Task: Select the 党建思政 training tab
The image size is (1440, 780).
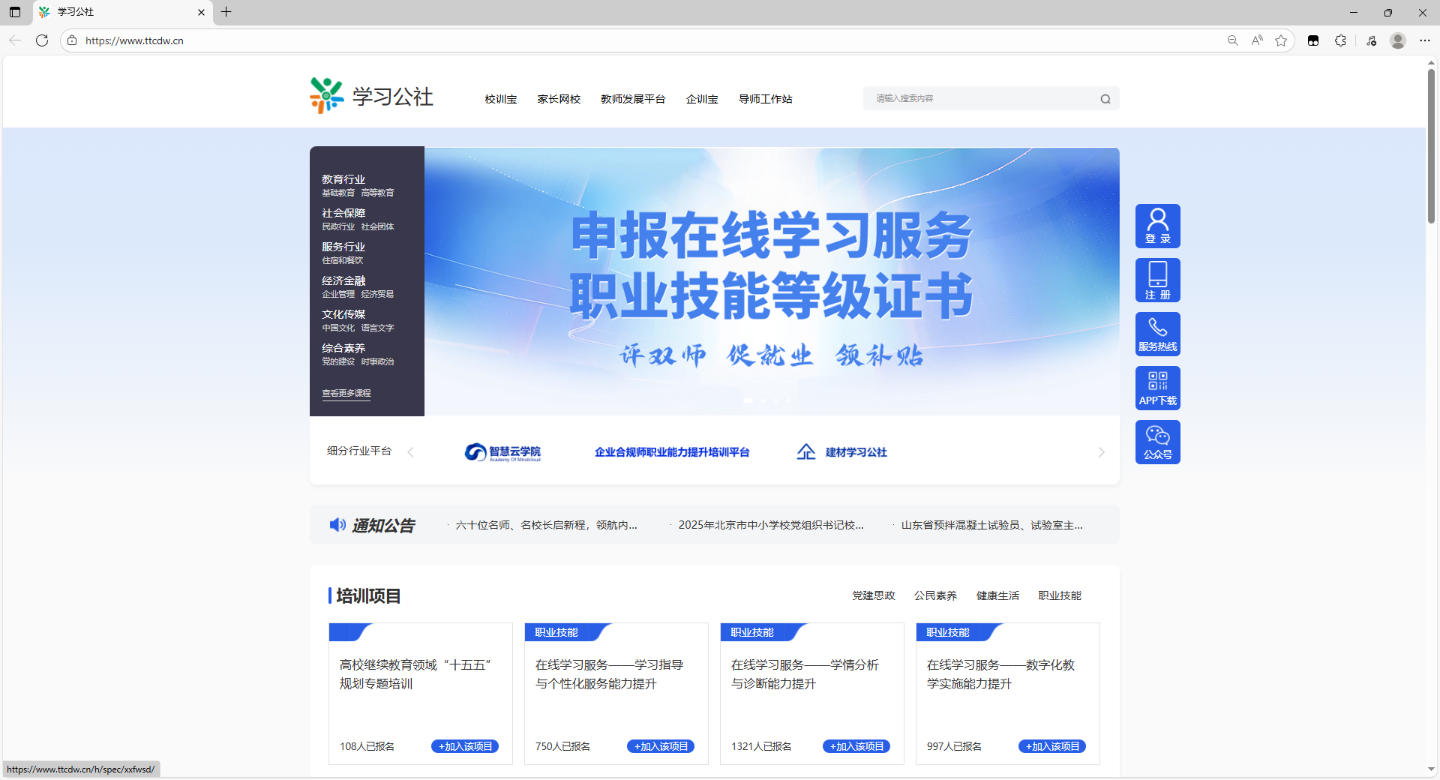Action: tap(874, 595)
